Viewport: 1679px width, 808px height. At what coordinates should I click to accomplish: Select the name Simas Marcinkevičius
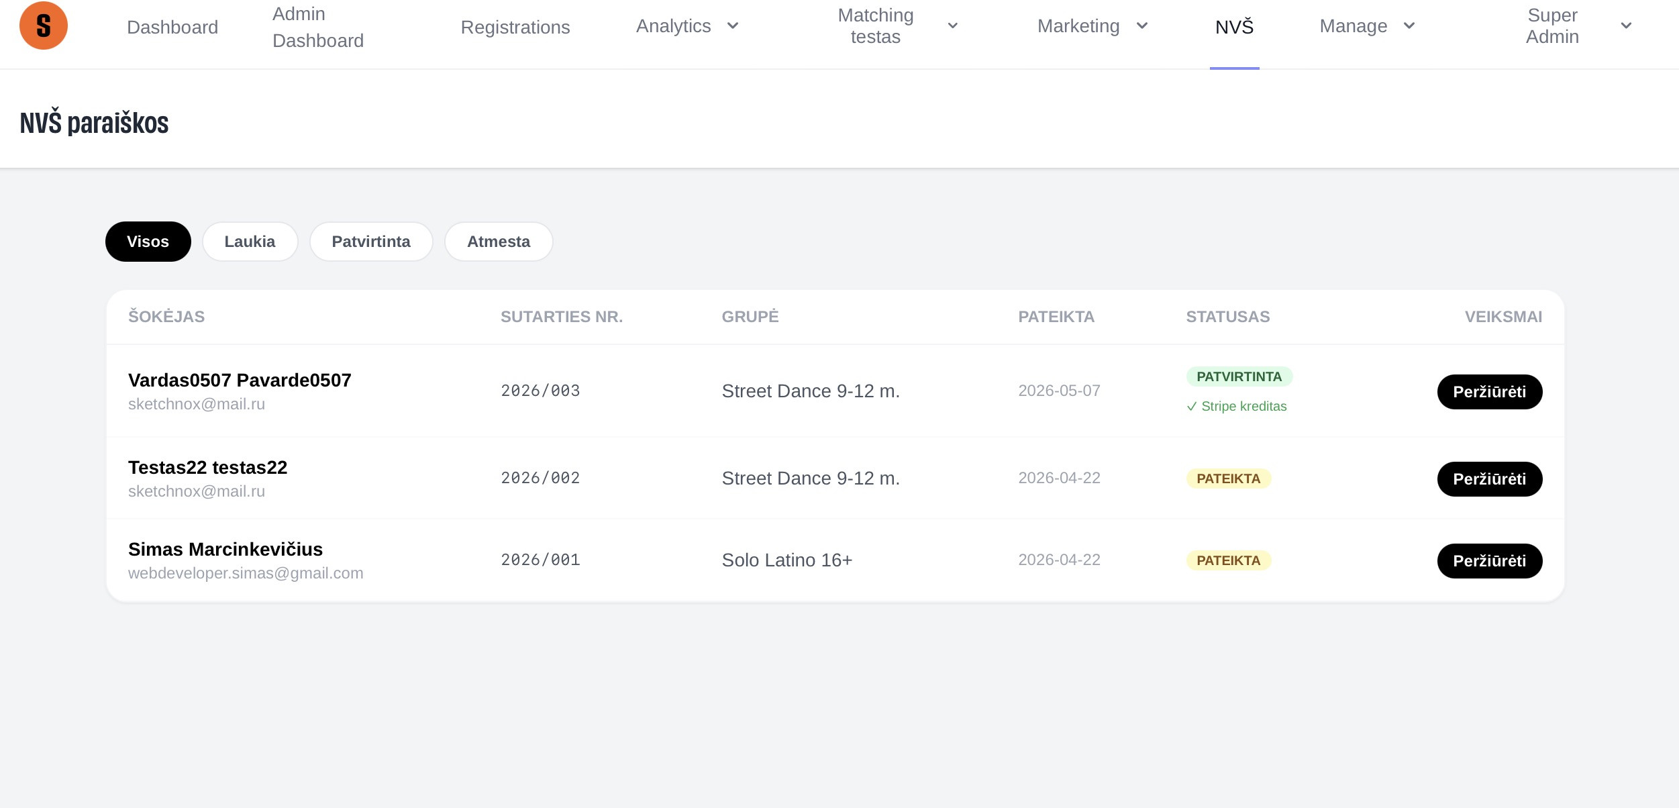coord(225,549)
